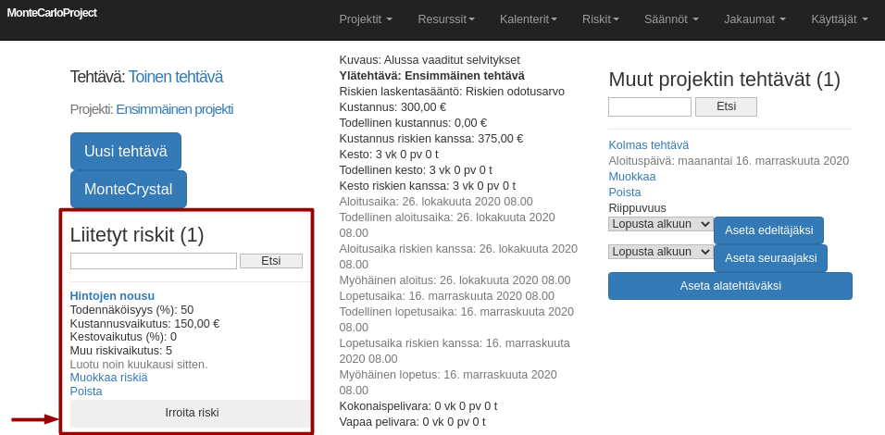Open dependency dropdown beside Aseta edeltäjäksi

coord(660,224)
